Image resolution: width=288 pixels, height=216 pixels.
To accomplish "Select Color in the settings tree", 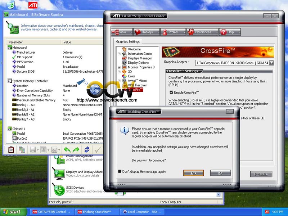I will [x=131, y=76].
